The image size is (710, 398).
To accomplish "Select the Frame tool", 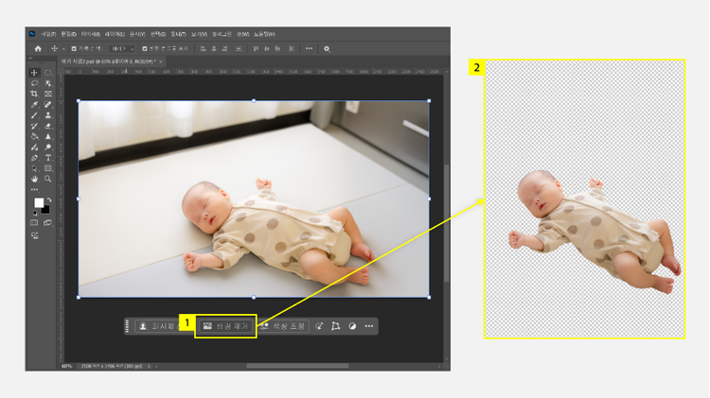I will click(48, 95).
